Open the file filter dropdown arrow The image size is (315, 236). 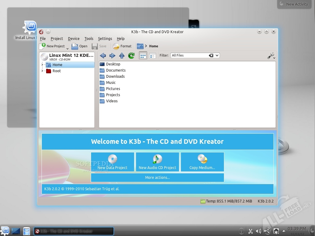point(217,56)
